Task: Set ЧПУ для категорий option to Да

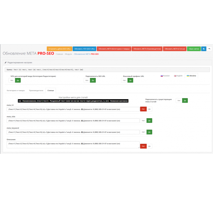Action: tap(18, 80)
